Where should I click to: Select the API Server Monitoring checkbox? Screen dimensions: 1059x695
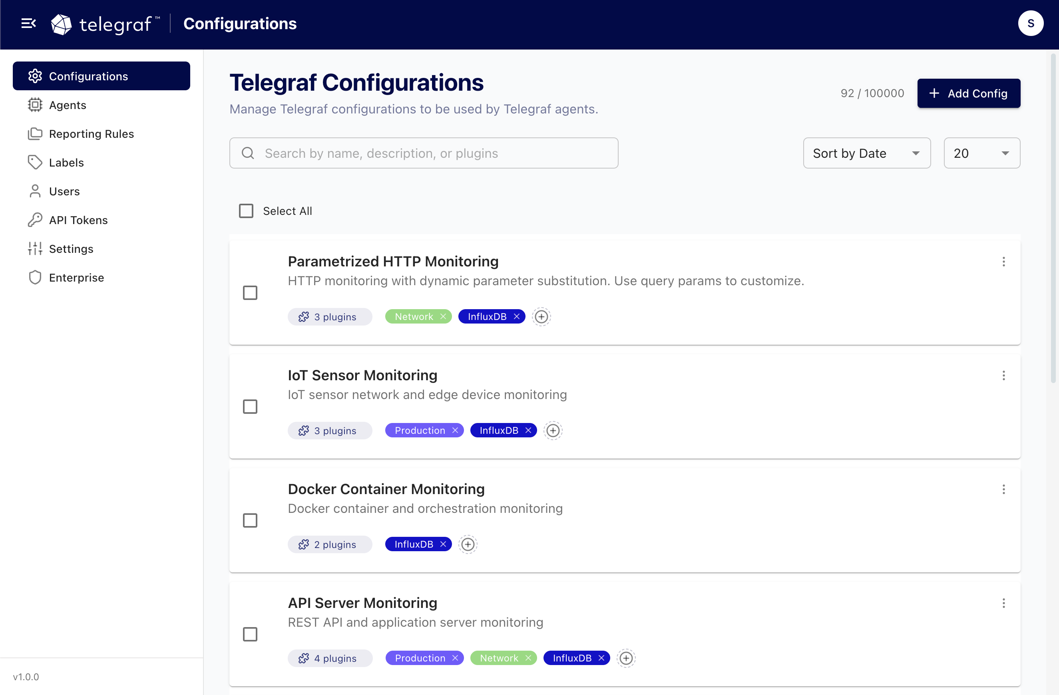[250, 635]
